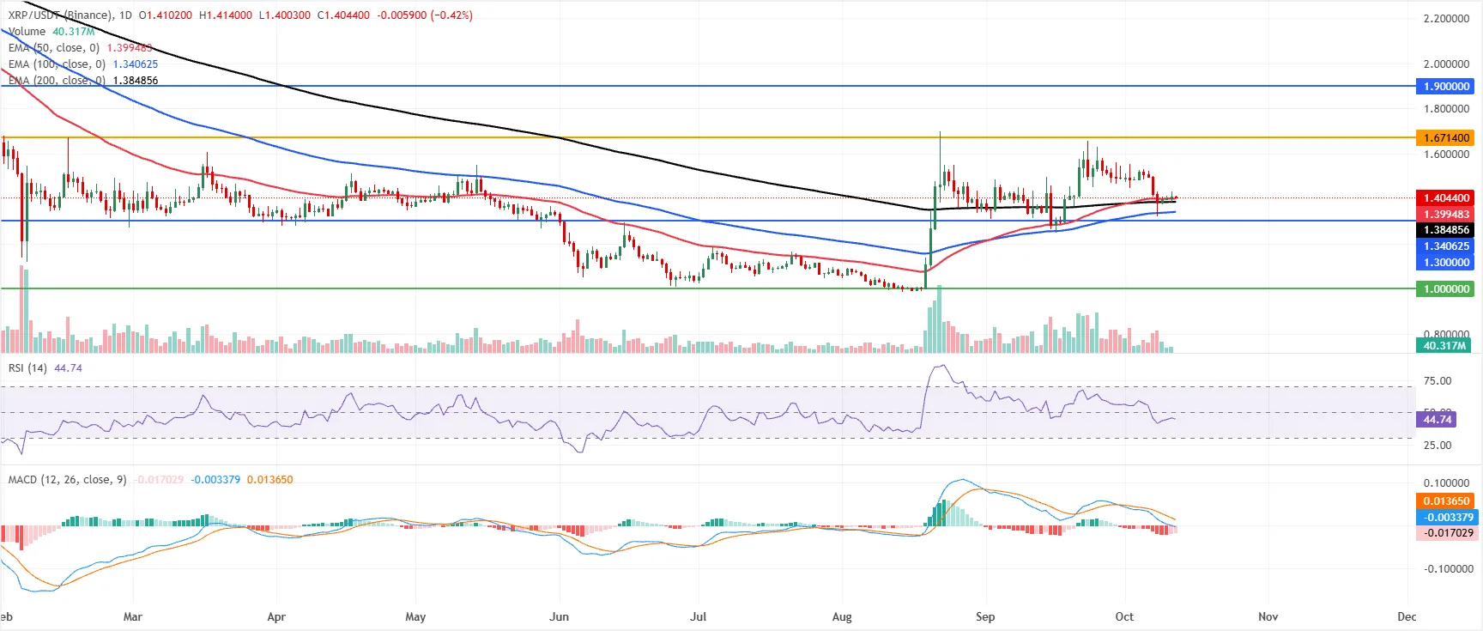Screen dimensions: 1483x631
Task: Click the red current price 1.404400 tag
Action: click(1444, 198)
